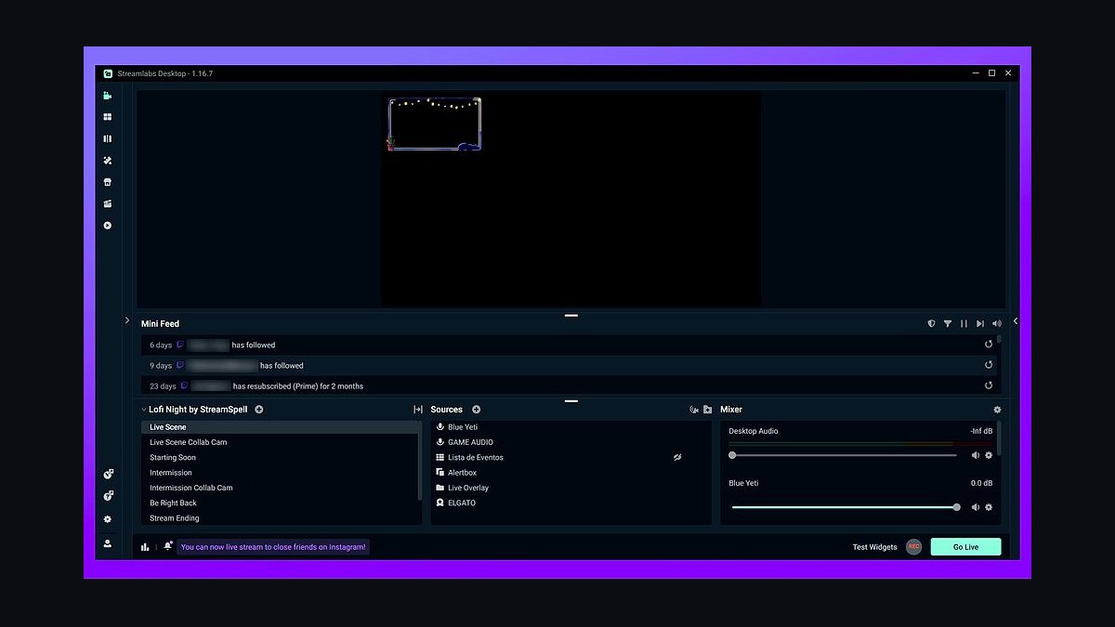The height and width of the screenshot is (627, 1115).
Task: Add a new scene with plus icon
Action: [259, 410]
